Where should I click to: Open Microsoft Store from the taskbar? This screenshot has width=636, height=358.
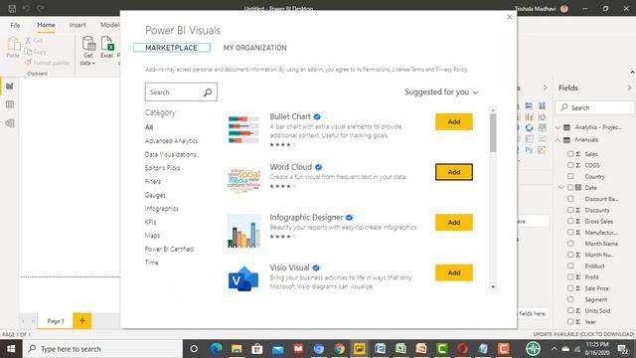257,349
